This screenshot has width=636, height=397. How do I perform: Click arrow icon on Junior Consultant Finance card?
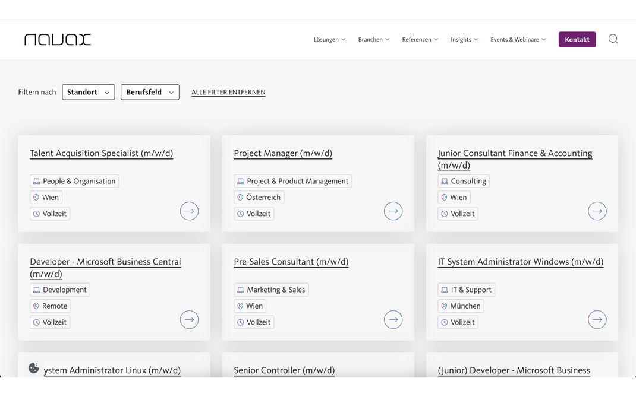click(x=597, y=211)
